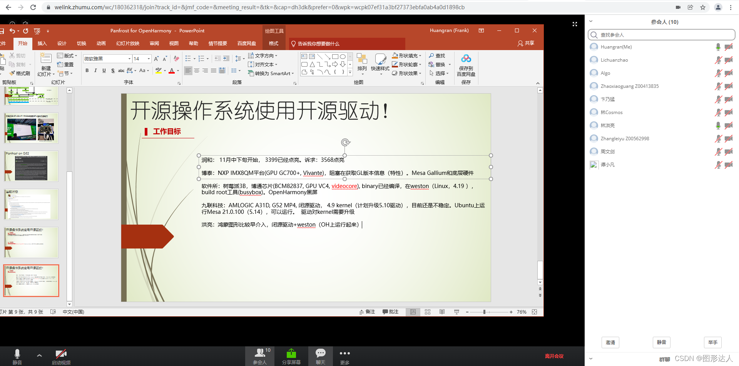Open the Animations (动画) tab
The height and width of the screenshot is (366, 739).
pyautogui.click(x=101, y=44)
